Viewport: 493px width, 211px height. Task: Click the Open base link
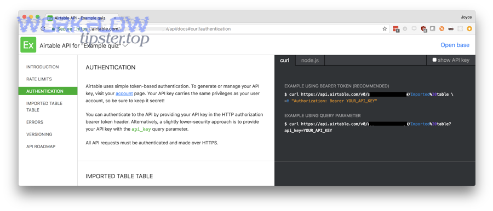coord(455,45)
